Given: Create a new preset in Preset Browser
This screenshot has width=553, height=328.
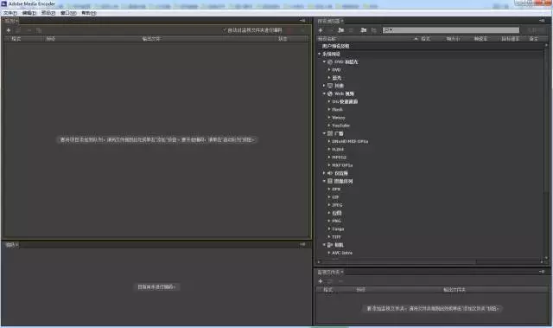Looking at the screenshot, I should tap(321, 30).
